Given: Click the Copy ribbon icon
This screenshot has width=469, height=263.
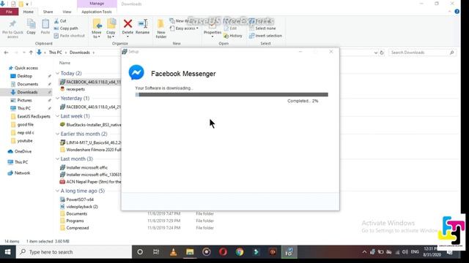Looking at the screenshot, I should click(31, 24).
